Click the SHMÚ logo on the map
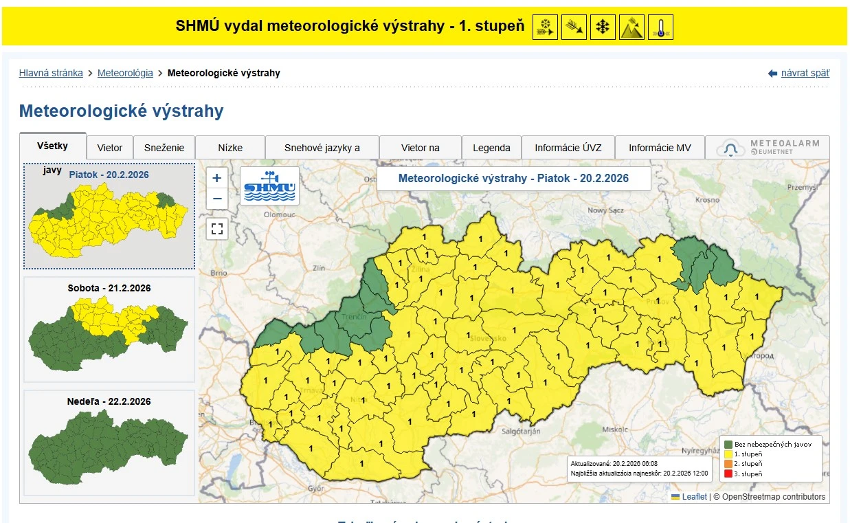Image resolution: width=850 pixels, height=523 pixels. point(269,186)
